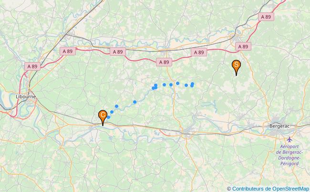Click the A 89 shield directly above the S marker
Image resolution: width=310 pixels, height=192 pixels.
click(x=243, y=46)
